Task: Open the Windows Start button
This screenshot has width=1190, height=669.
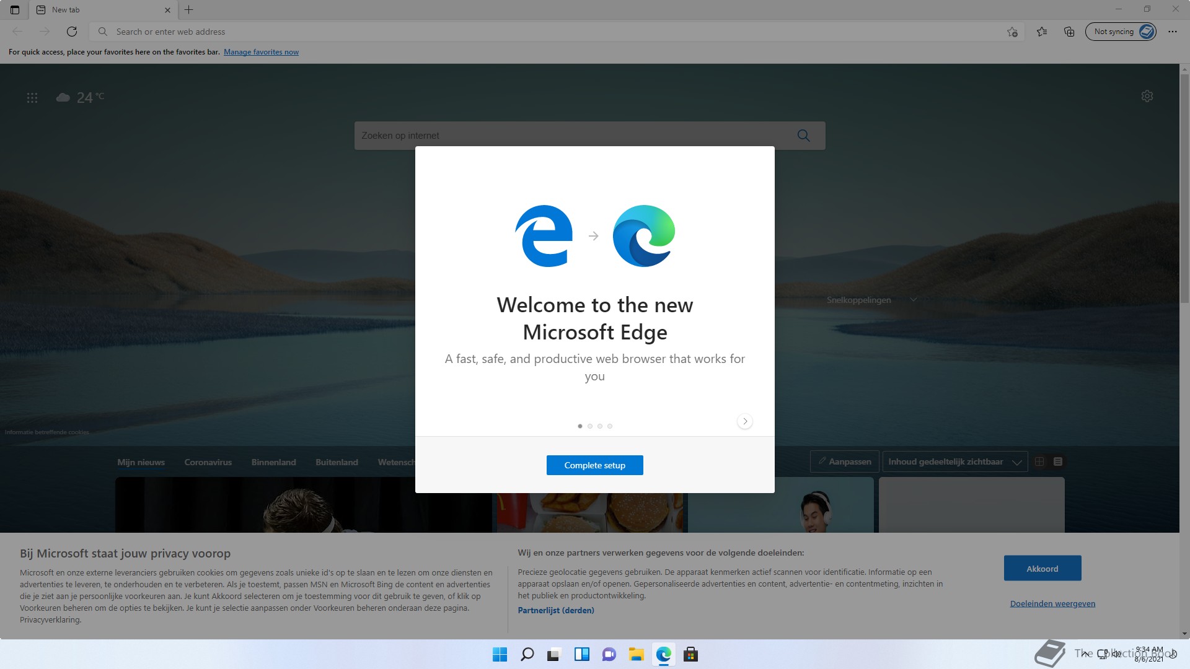Action: click(x=500, y=654)
